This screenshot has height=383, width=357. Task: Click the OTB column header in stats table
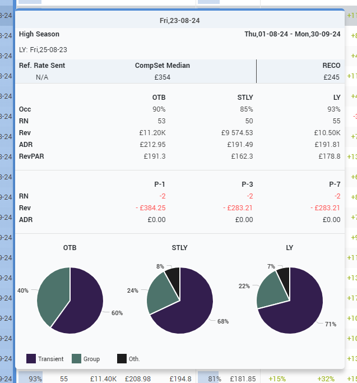159,98
